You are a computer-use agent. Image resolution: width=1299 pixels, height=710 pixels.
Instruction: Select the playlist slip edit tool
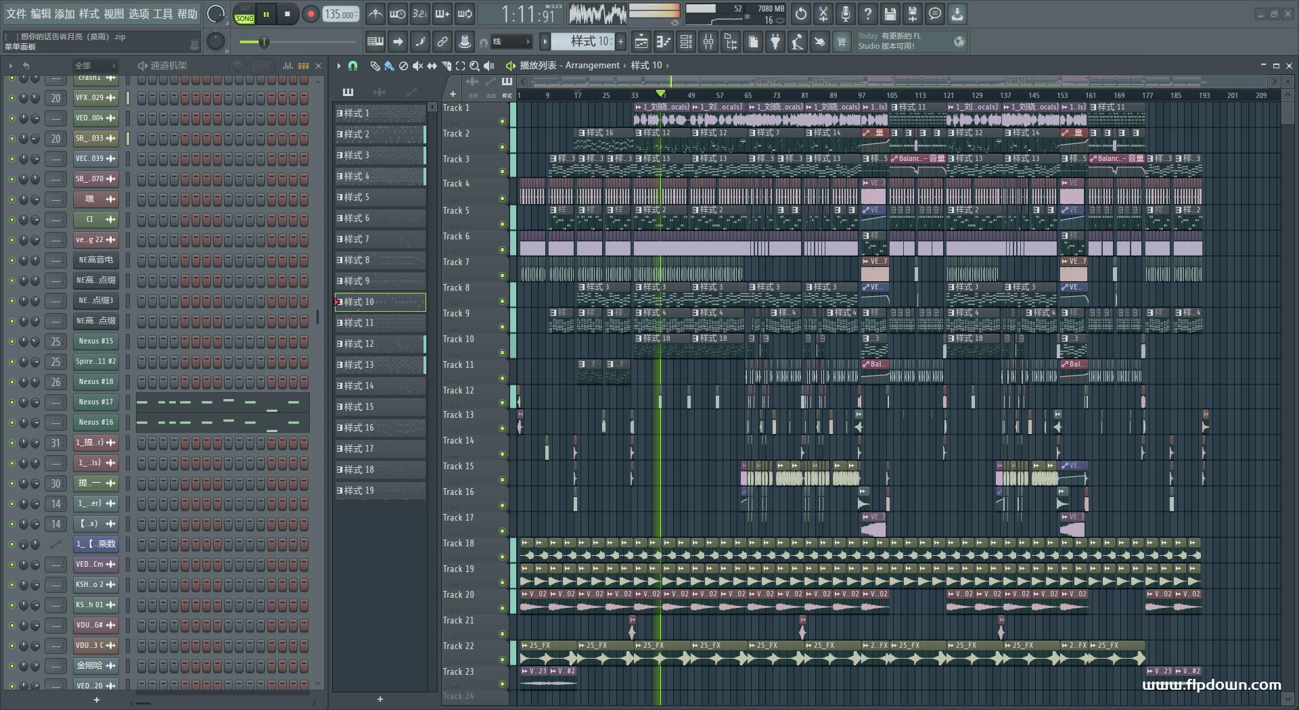(432, 66)
